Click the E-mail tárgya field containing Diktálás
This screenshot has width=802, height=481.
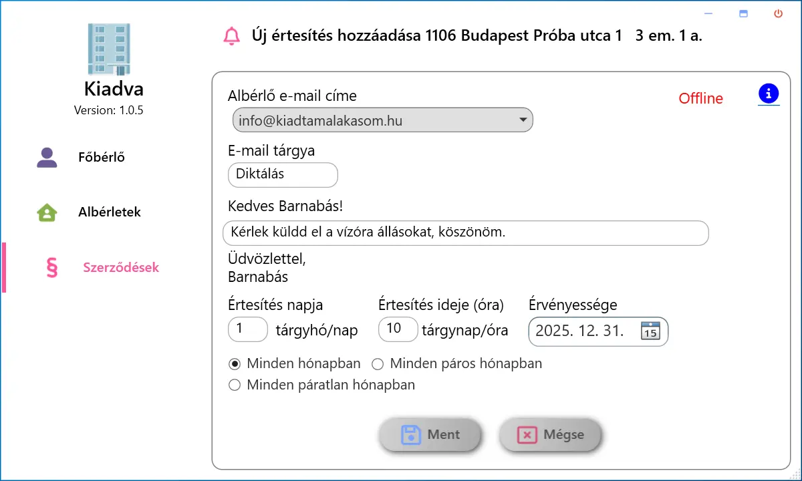pos(283,174)
